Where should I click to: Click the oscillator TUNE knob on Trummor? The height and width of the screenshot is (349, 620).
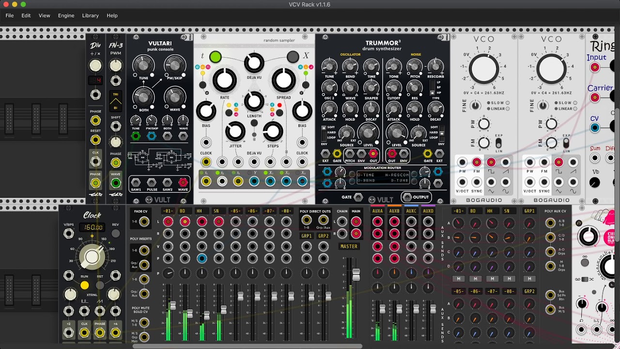tap(329, 66)
